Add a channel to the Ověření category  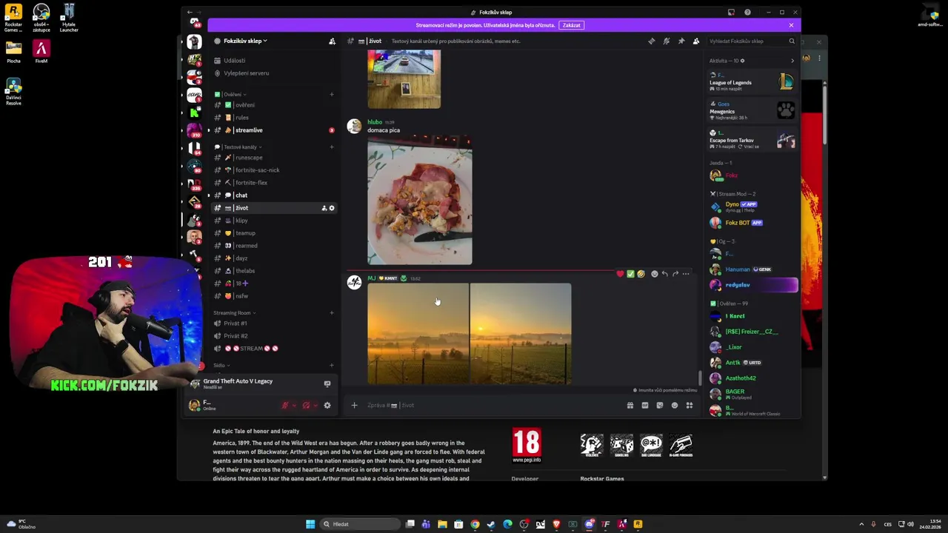[x=332, y=95]
